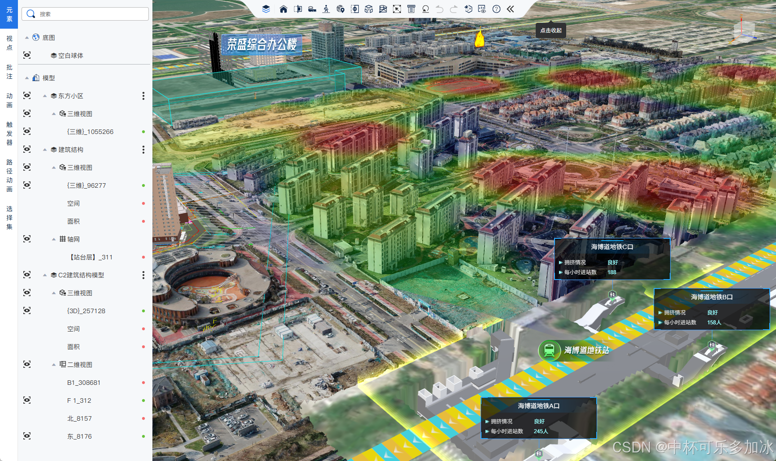
Task: Collapse the C2建筑结构模型 node
Action: [x=45, y=275]
